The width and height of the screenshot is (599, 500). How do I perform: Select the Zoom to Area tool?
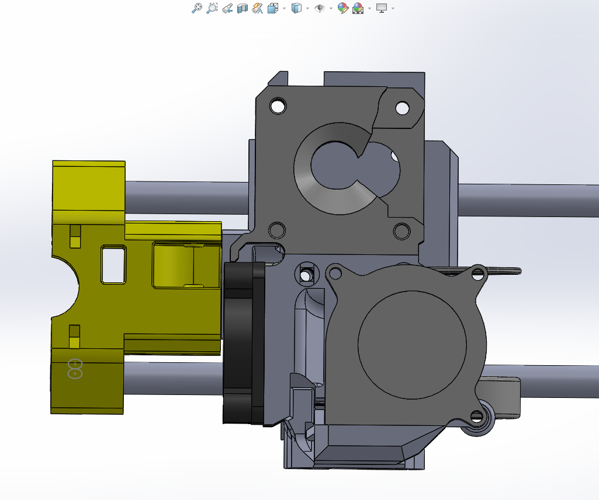click(212, 8)
